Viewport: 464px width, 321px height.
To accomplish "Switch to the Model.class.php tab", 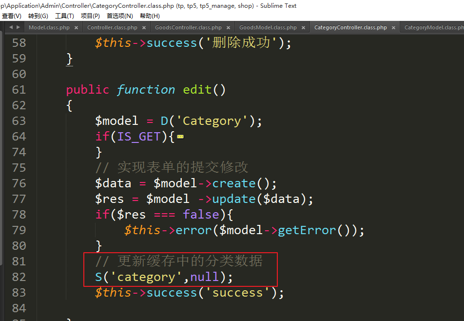I will pyautogui.click(x=49, y=28).
